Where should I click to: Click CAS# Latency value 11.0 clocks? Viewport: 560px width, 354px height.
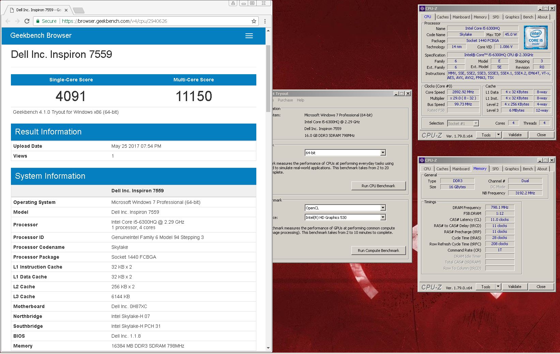500,220
